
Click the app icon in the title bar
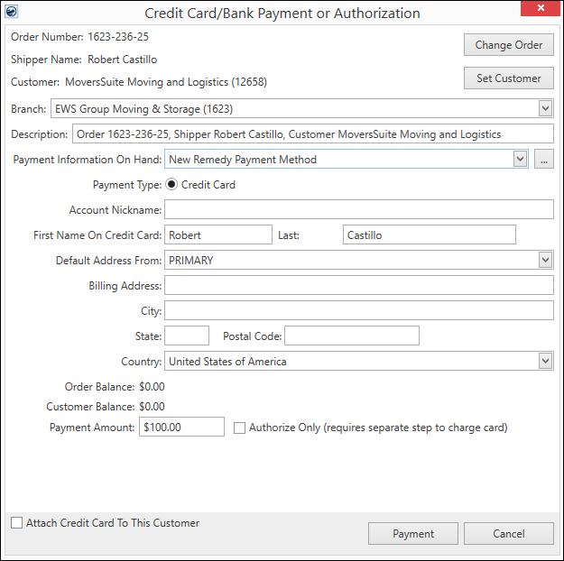click(x=13, y=13)
